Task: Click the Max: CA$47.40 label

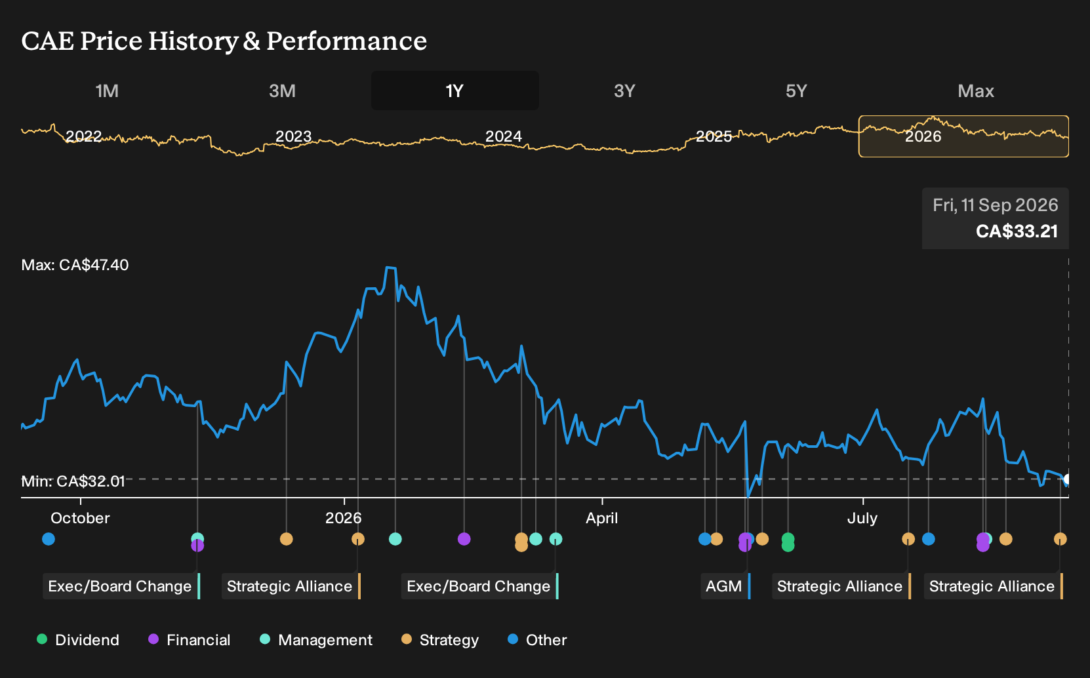Action: click(x=75, y=265)
